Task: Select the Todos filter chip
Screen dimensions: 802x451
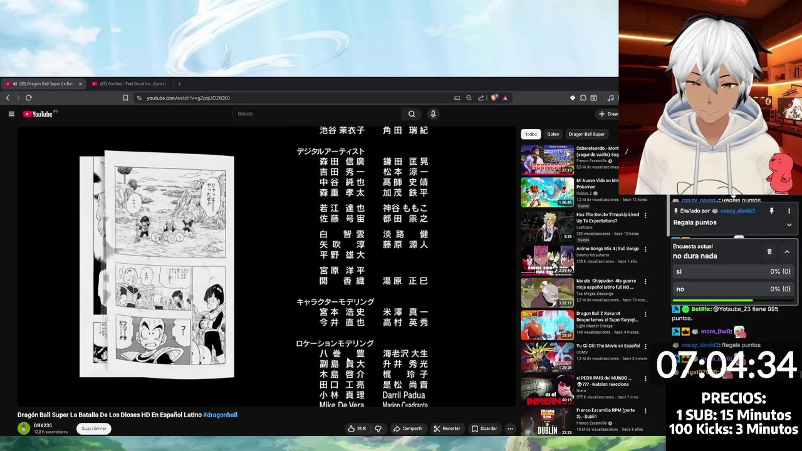Action: pyautogui.click(x=531, y=134)
